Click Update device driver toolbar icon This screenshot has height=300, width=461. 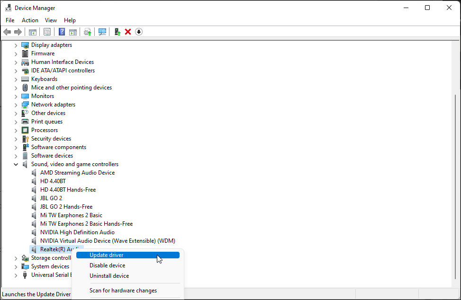87,32
